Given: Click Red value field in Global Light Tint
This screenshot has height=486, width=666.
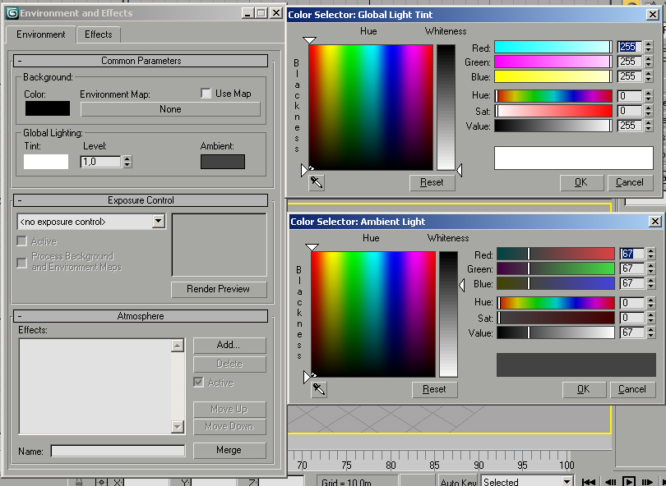Looking at the screenshot, I should coord(629,47).
